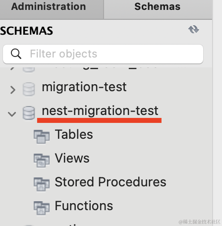Focus the Filter objects search field
222x226 pixels.
coord(103,54)
